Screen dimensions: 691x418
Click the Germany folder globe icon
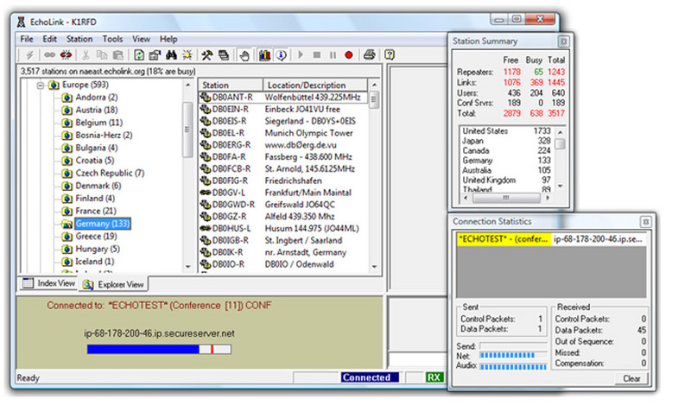[67, 225]
